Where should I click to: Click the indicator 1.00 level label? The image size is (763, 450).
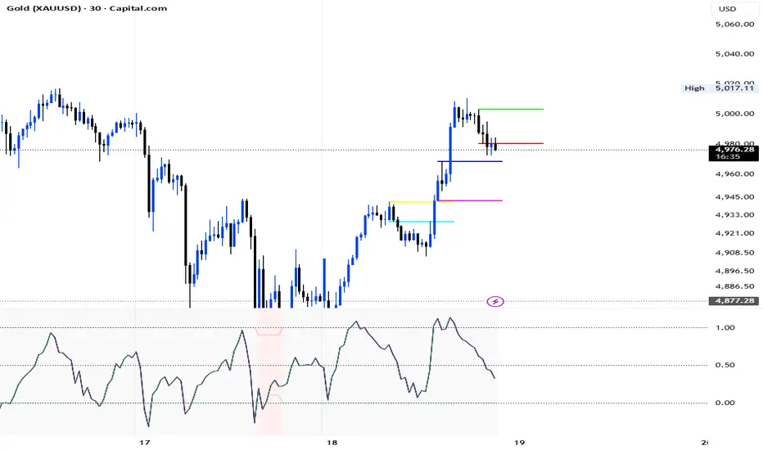click(x=725, y=327)
